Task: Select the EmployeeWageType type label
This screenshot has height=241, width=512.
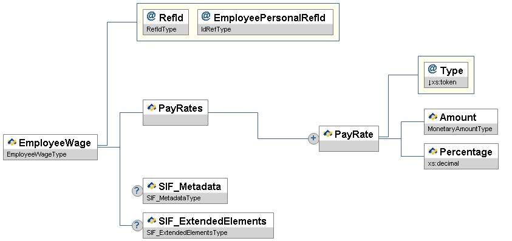Action: tap(36, 154)
